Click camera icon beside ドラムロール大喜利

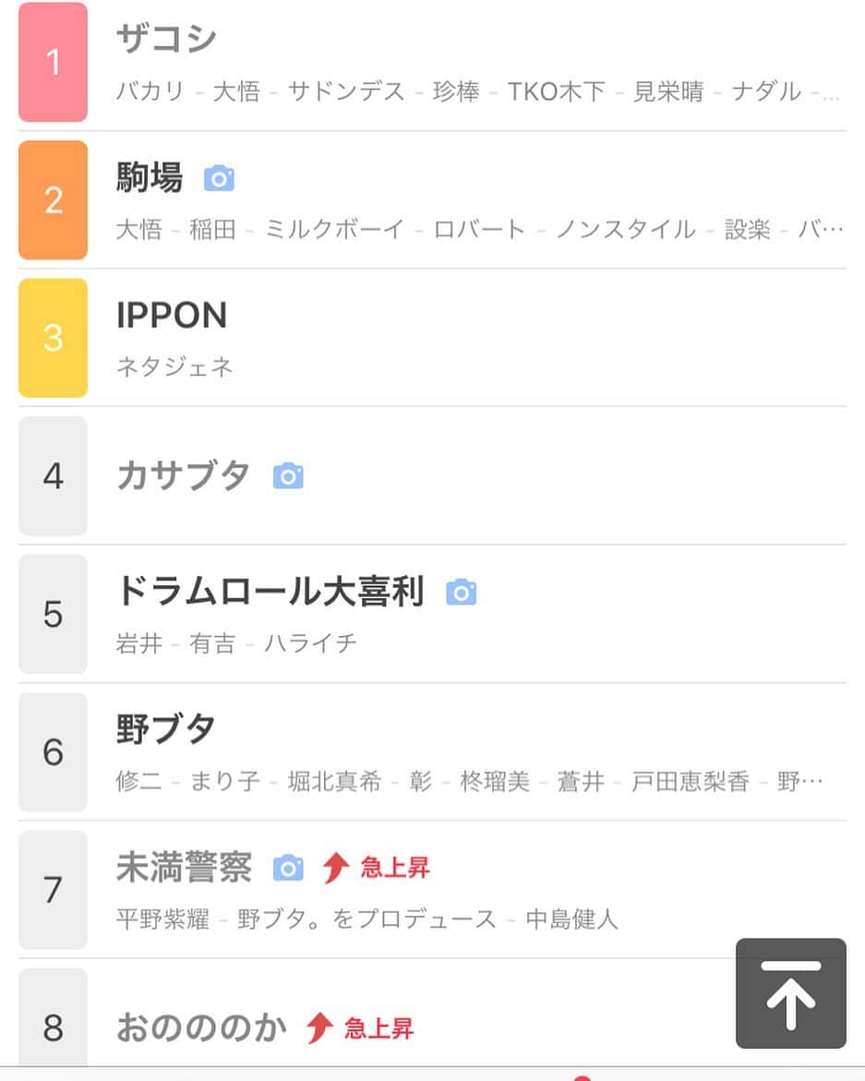[461, 593]
